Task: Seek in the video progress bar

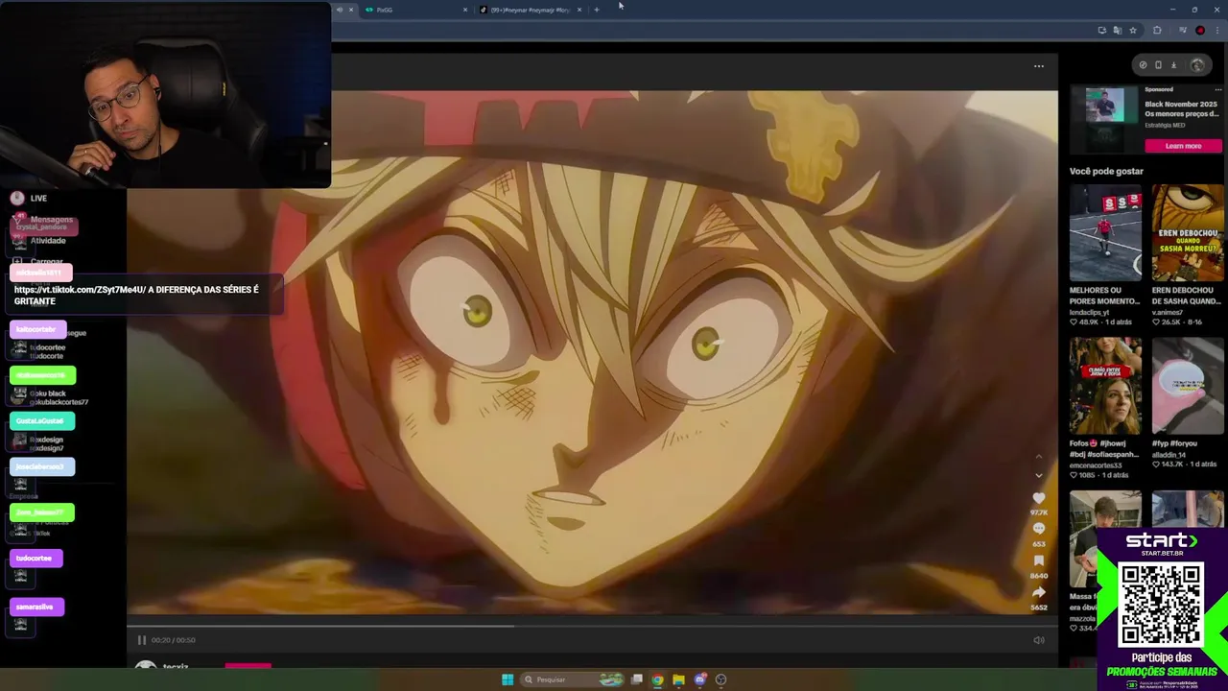Action: pyautogui.click(x=592, y=627)
